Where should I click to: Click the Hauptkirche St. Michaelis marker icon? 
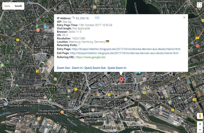(69, 90)
